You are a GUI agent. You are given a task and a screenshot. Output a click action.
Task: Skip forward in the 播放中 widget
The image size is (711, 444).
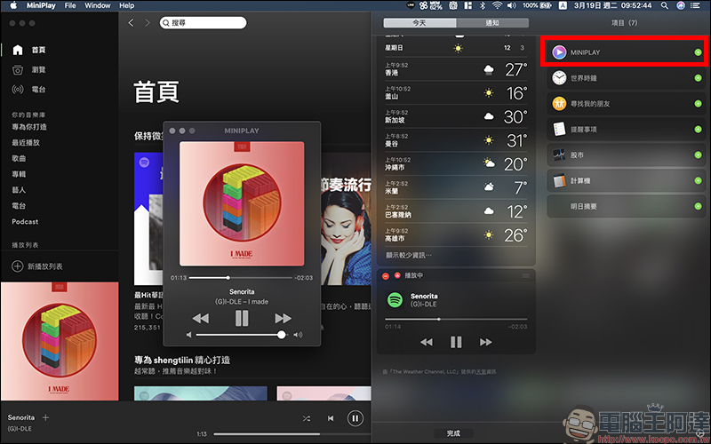point(485,342)
